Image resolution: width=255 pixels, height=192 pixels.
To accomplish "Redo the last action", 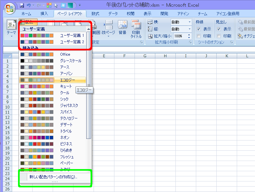I will pyautogui.click(x=39, y=5).
